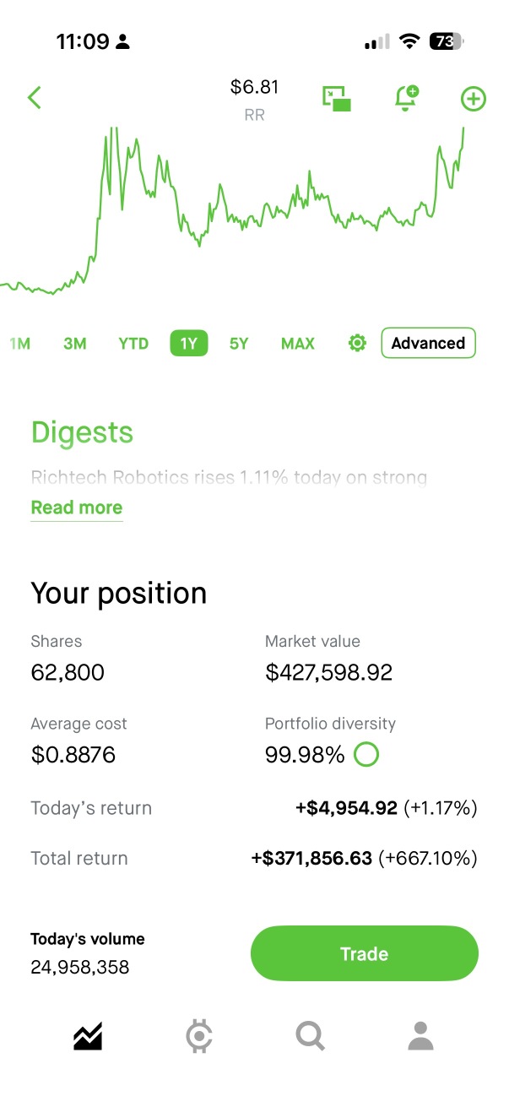Screen dimensions: 509x1107
Task: Tap the green price chart line
Action: click(253, 221)
